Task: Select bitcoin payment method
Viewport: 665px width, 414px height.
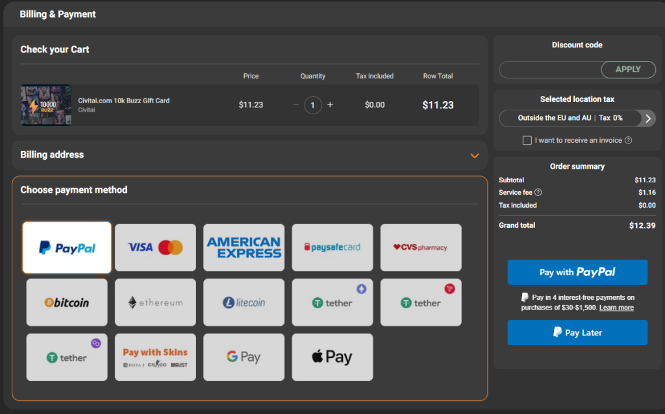Action: 67,302
